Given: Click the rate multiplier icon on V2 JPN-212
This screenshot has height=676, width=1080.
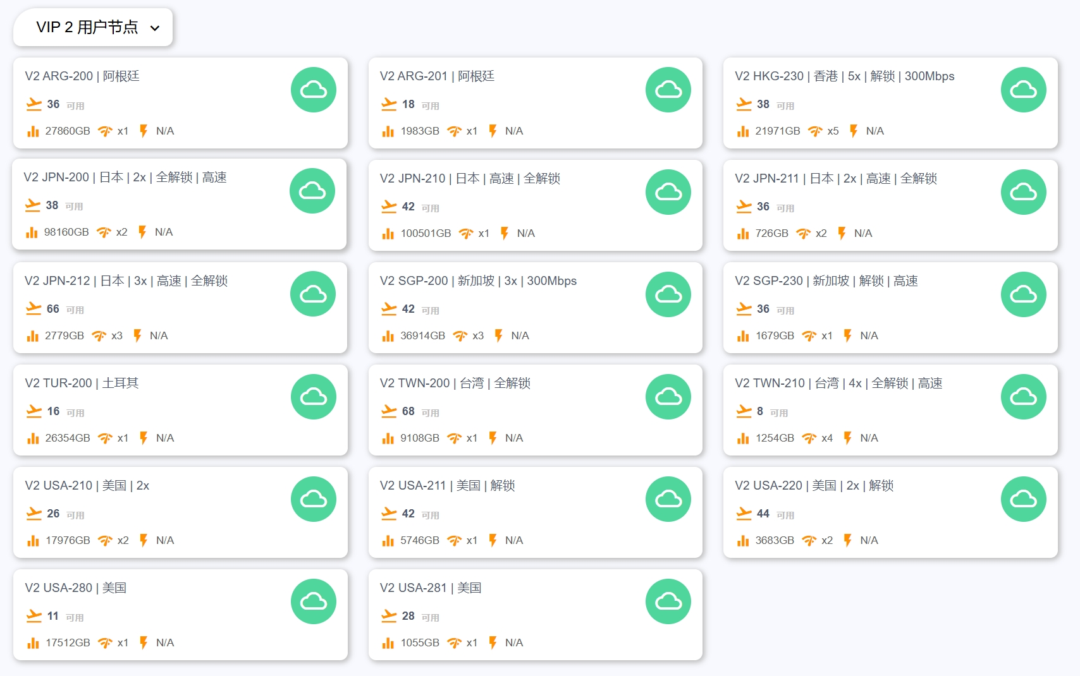Looking at the screenshot, I should point(99,335).
